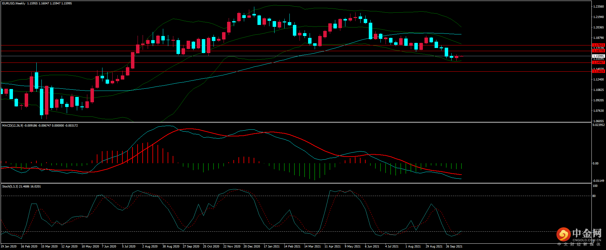Select the 1.14967 red price level tag
Viewport: 606px width, 250px height.
(x=598, y=62)
